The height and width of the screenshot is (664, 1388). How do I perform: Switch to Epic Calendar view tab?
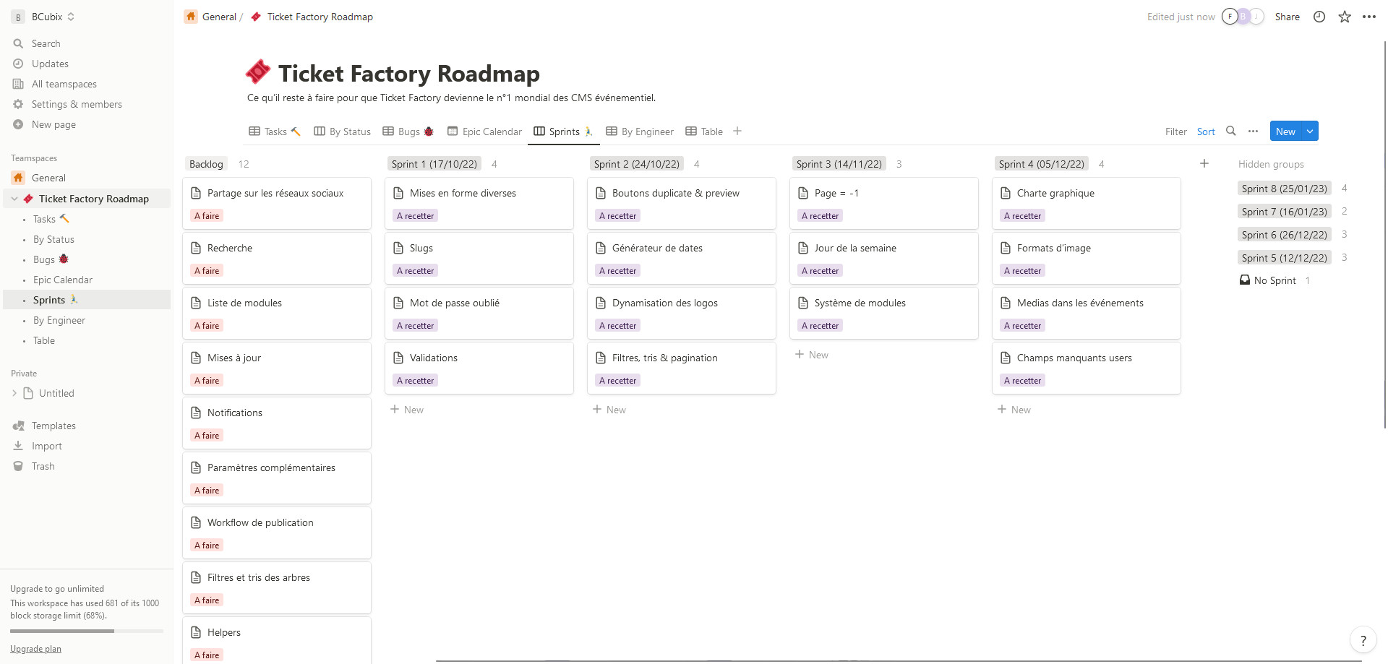(x=484, y=131)
